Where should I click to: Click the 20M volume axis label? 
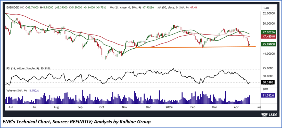(265, 89)
